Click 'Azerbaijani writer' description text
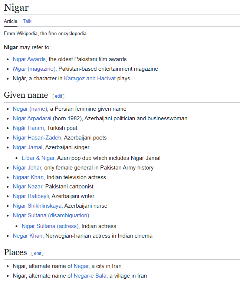The width and height of the screenshot is (240, 285). pyautogui.click(x=73, y=196)
